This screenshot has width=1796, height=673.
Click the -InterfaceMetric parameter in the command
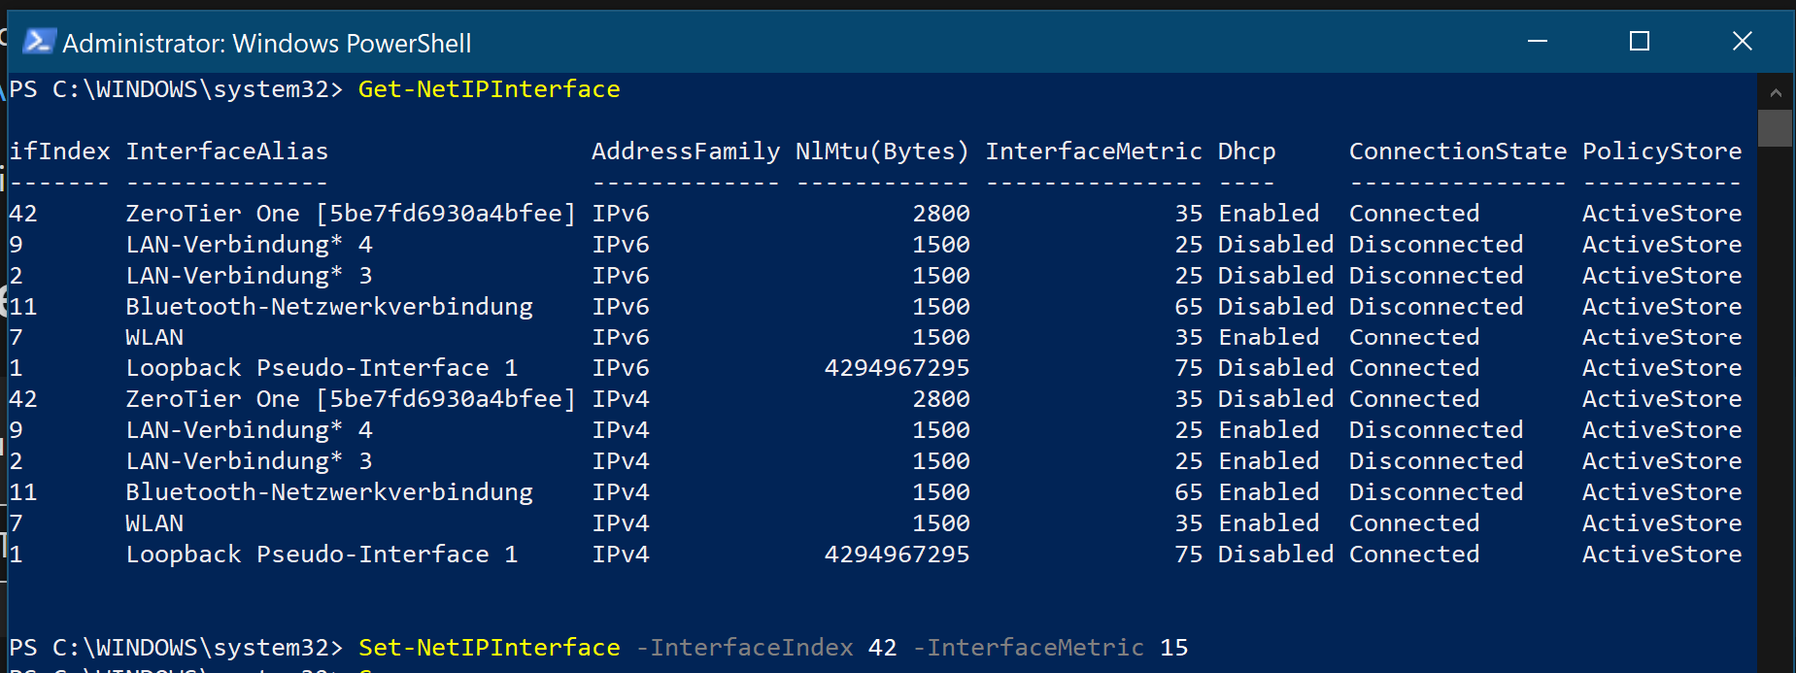pyautogui.click(x=1029, y=648)
